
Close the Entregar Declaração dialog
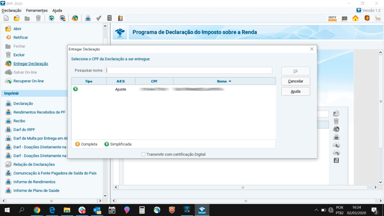[x=312, y=49]
